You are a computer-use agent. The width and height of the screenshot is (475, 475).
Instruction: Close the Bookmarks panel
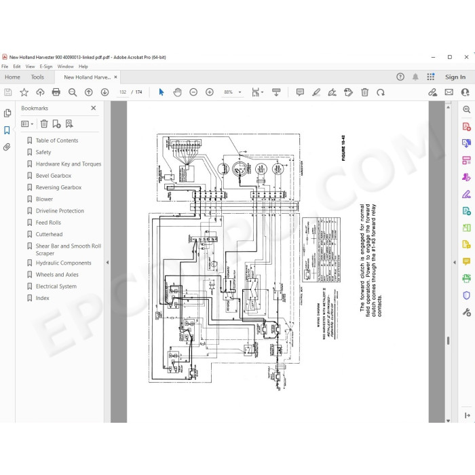coord(94,108)
